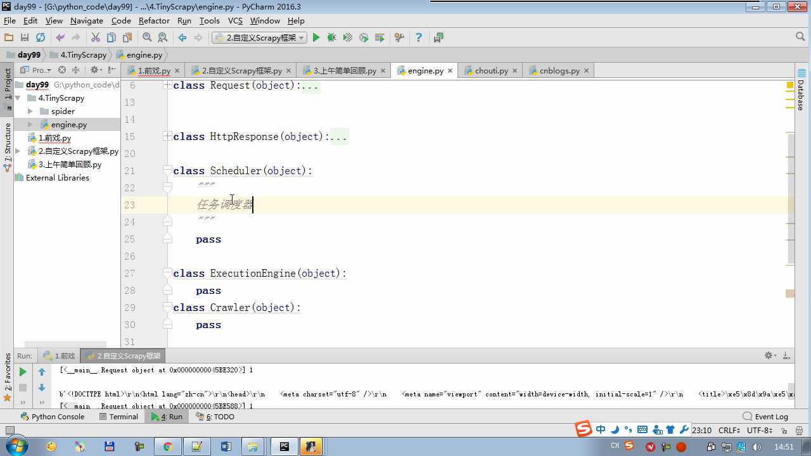This screenshot has height=456, width=811.
Task: Close the 3.上午简单回顾.py tab
Action: click(x=383, y=71)
